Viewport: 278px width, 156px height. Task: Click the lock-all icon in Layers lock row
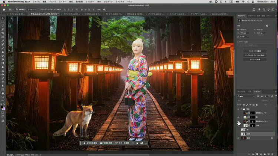click(257, 105)
